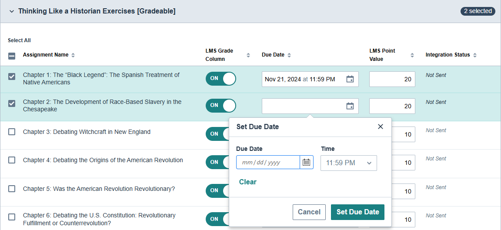
Task: Close the Set Due Date popup
Action: [380, 127]
